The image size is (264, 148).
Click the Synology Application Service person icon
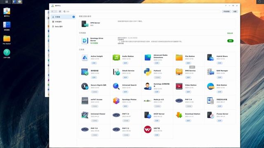tap(148, 86)
